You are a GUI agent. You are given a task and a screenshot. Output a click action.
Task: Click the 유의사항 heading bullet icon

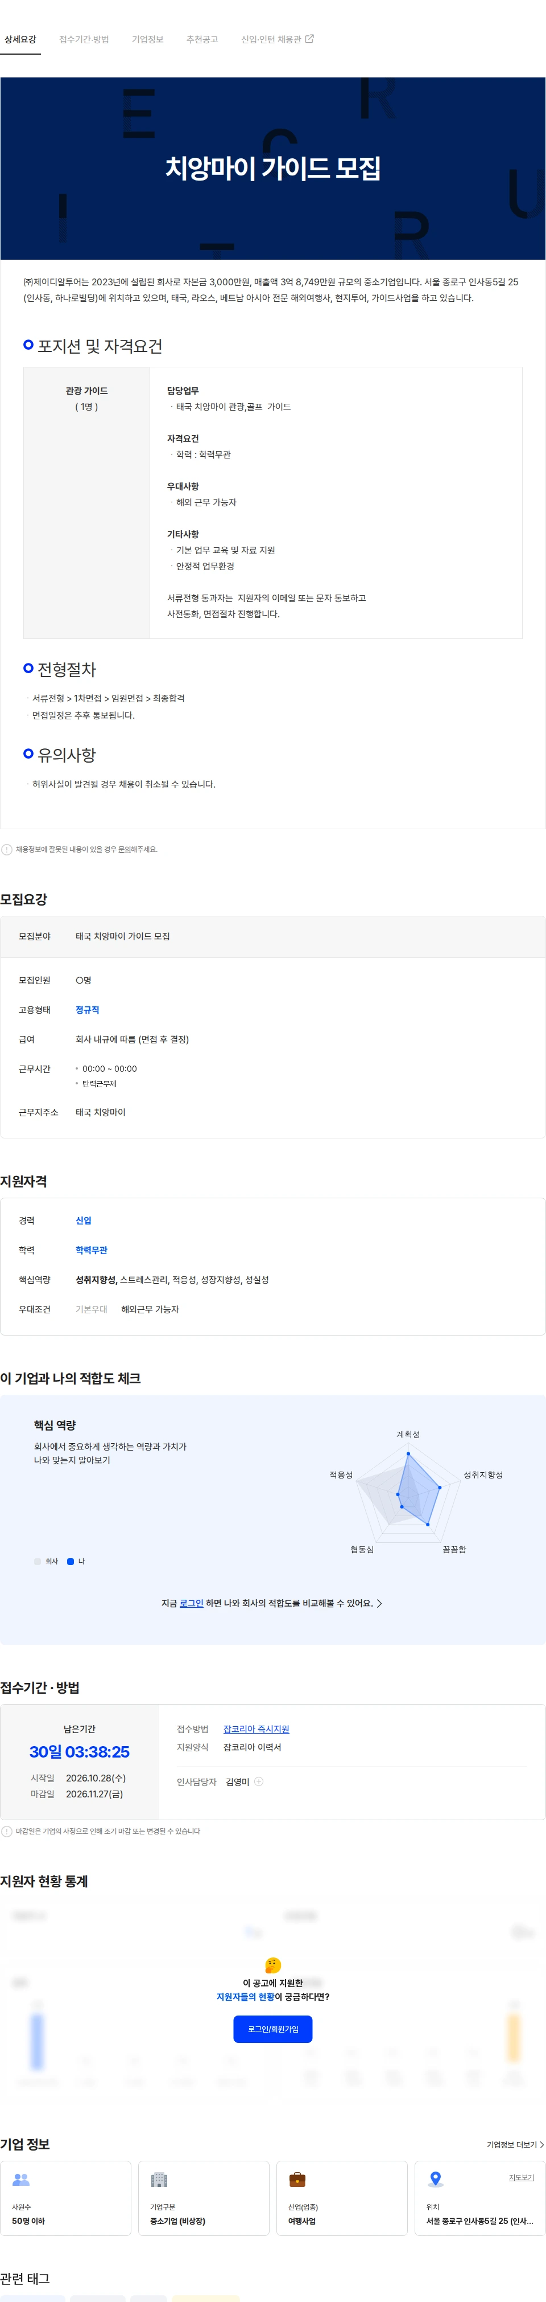point(28,753)
